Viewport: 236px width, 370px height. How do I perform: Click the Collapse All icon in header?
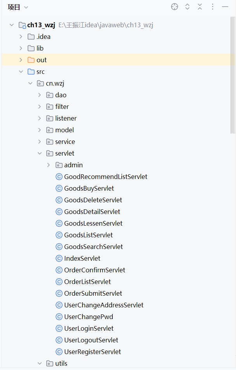200,7
